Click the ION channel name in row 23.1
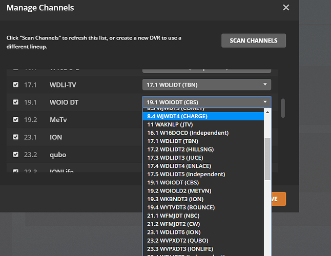Image resolution: width=331 pixels, height=256 pixels. (x=56, y=137)
